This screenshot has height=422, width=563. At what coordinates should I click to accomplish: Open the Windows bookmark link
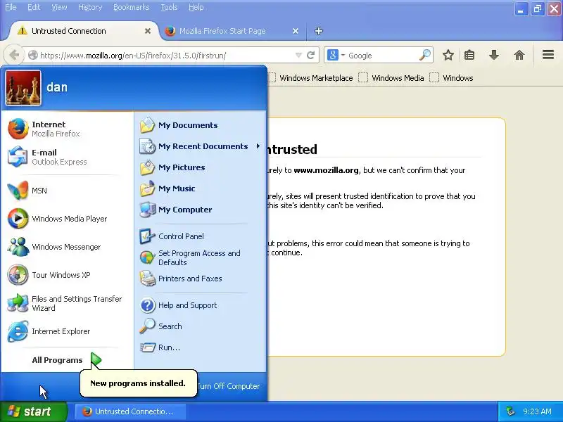coord(451,78)
